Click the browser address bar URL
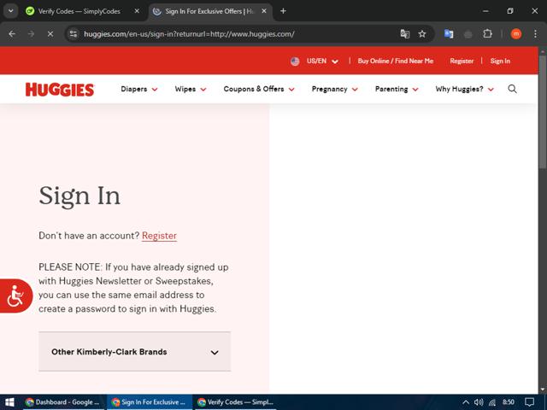The image size is (547, 410). pos(189,34)
